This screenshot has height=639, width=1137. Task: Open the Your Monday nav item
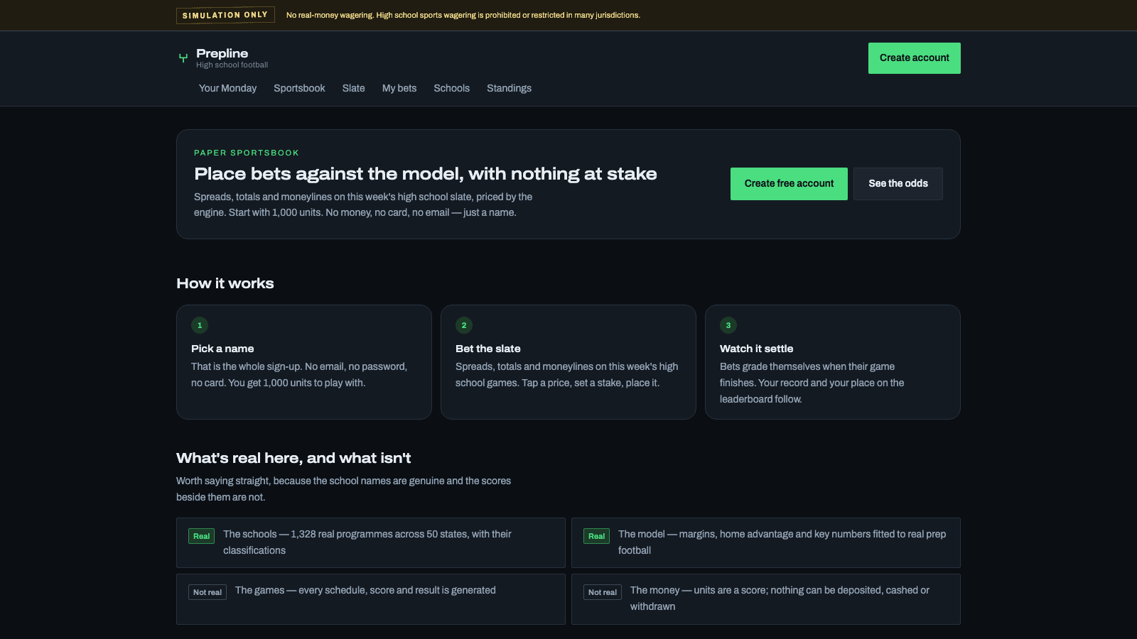click(x=227, y=88)
